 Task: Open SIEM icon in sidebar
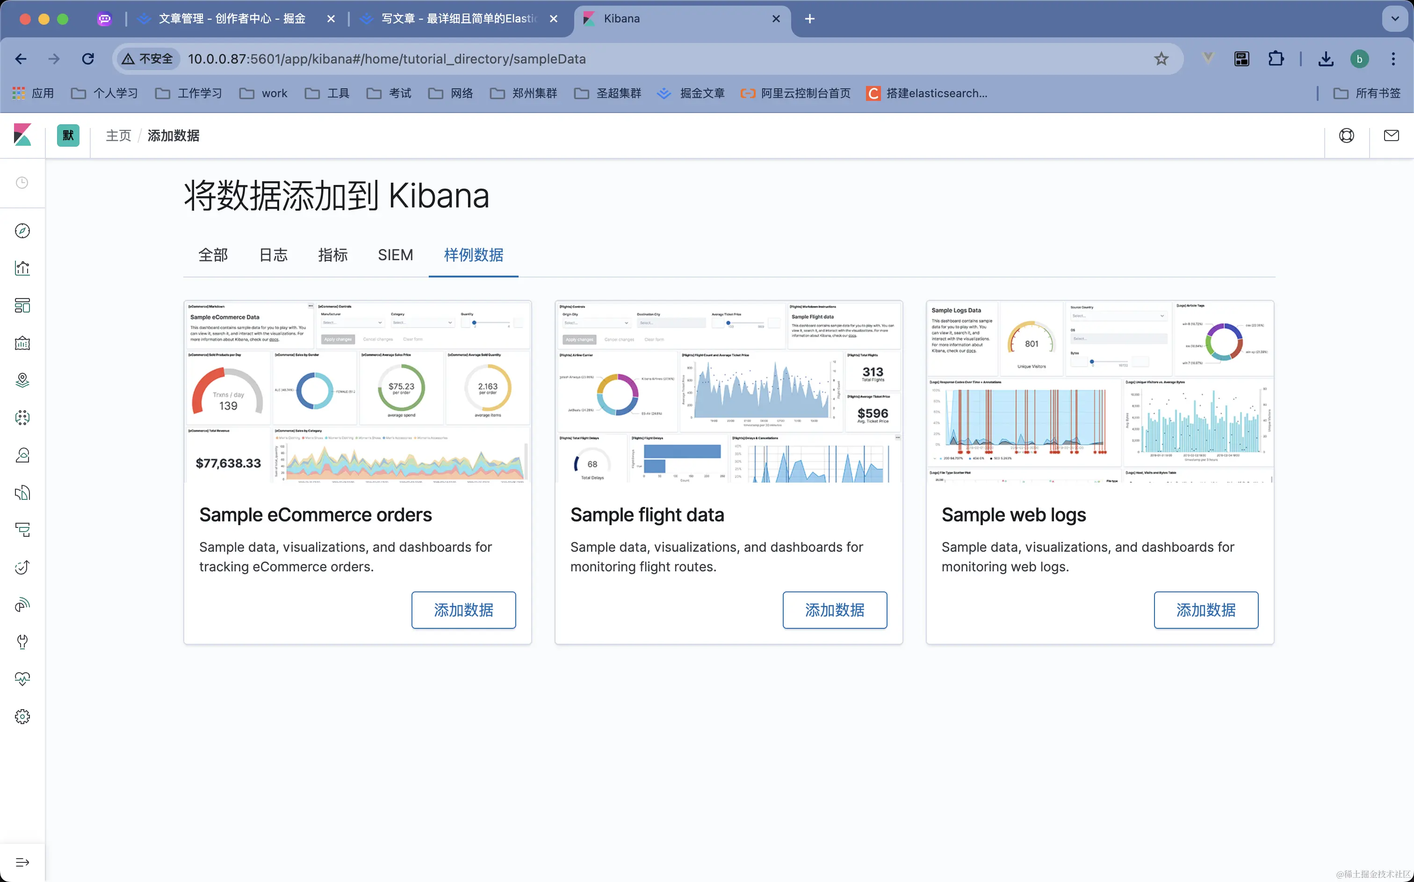[22, 605]
